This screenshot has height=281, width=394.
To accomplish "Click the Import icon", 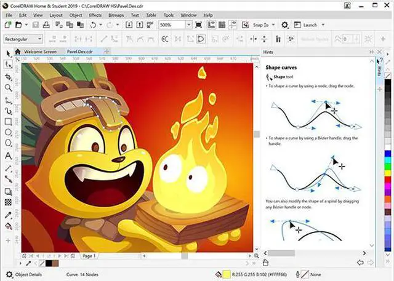I will [x=129, y=25].
